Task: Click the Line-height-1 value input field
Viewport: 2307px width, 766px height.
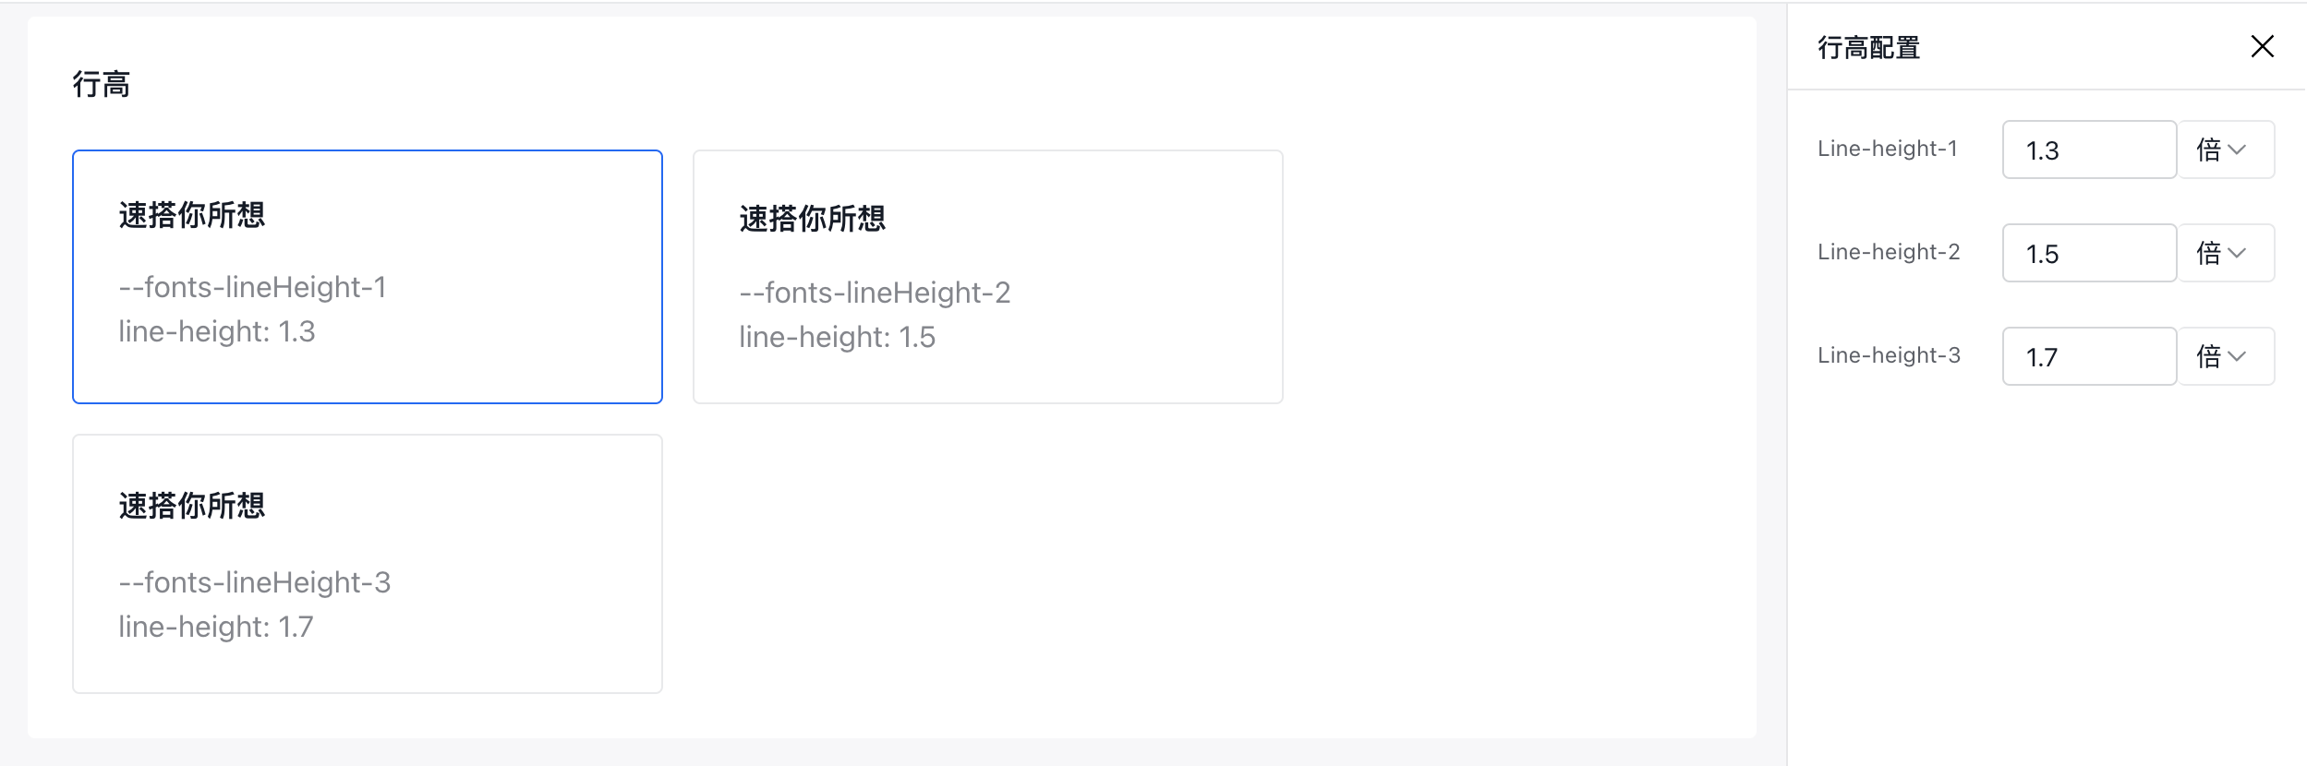Action: click(x=2089, y=150)
